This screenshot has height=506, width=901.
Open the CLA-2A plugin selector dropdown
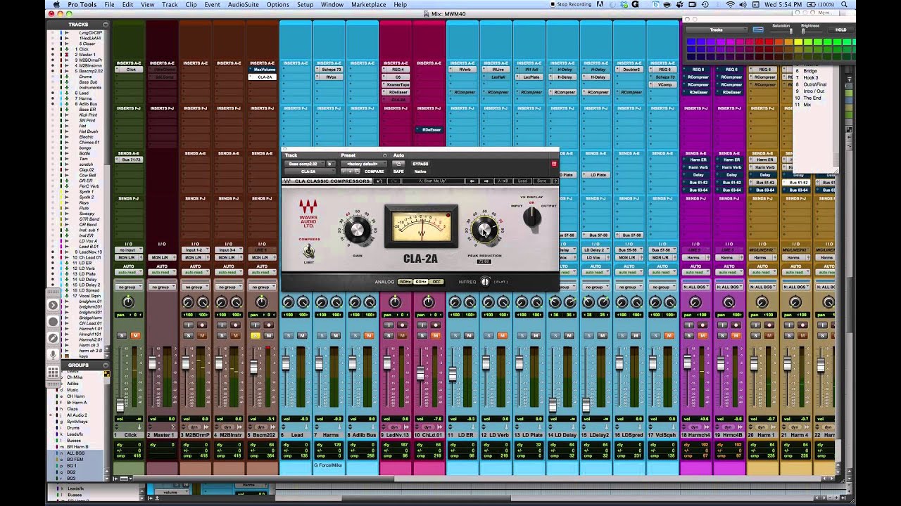[x=310, y=171]
